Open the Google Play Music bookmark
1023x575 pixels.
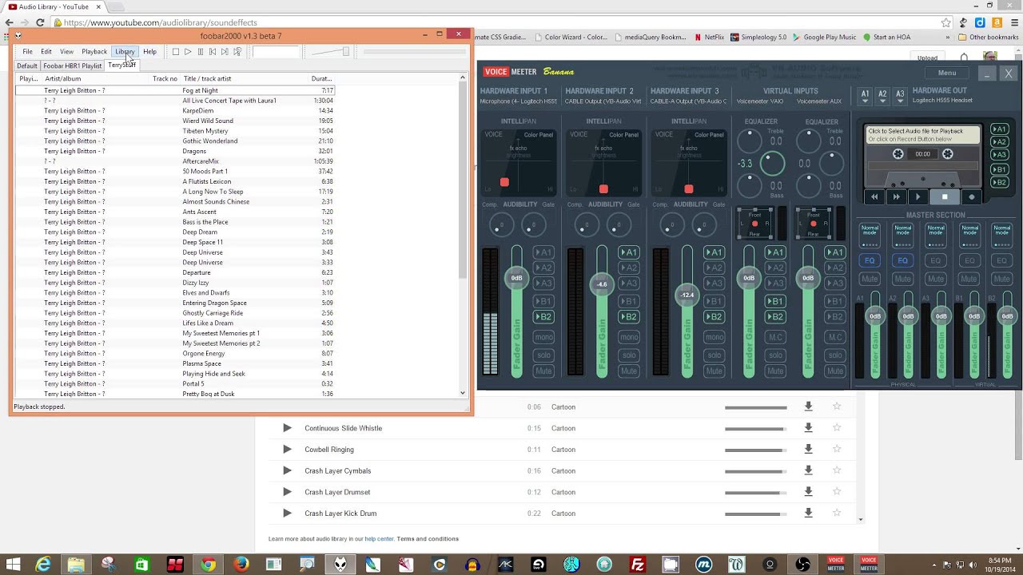point(824,37)
